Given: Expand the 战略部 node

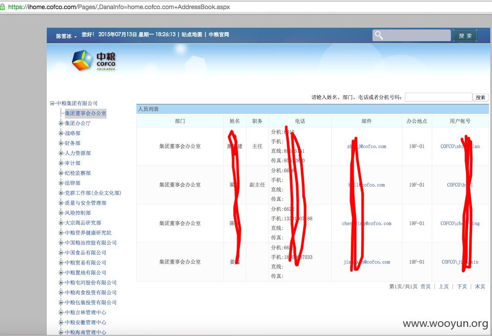Looking at the screenshot, I should click(61, 133).
